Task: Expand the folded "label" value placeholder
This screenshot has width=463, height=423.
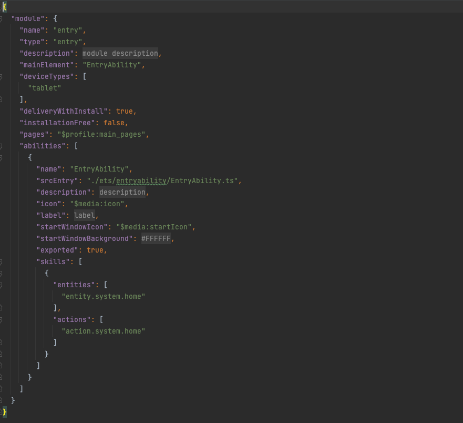Action: [x=84, y=216]
